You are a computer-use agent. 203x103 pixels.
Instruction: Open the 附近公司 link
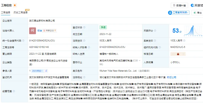(x=172, y=77)
